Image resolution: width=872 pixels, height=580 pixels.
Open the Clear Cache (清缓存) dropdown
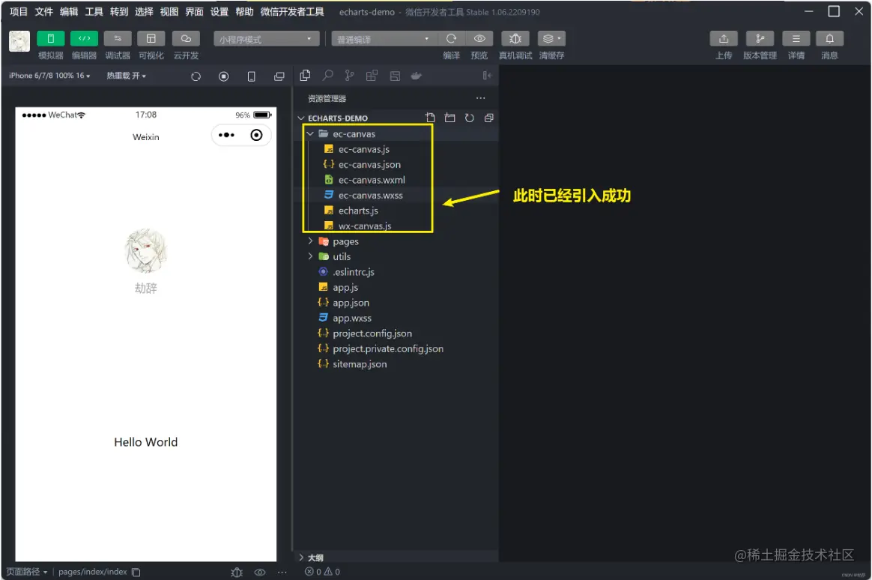click(551, 38)
